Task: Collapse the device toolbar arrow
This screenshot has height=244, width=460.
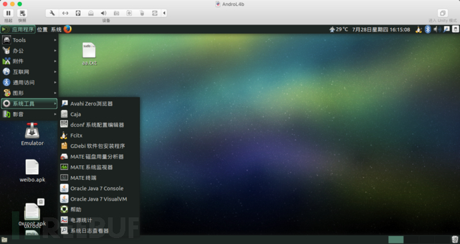Action: (x=164, y=13)
